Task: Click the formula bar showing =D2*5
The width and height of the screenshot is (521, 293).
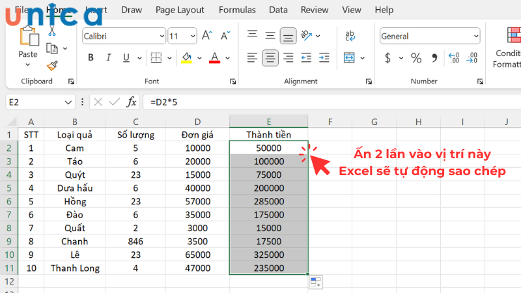Action: point(331,102)
